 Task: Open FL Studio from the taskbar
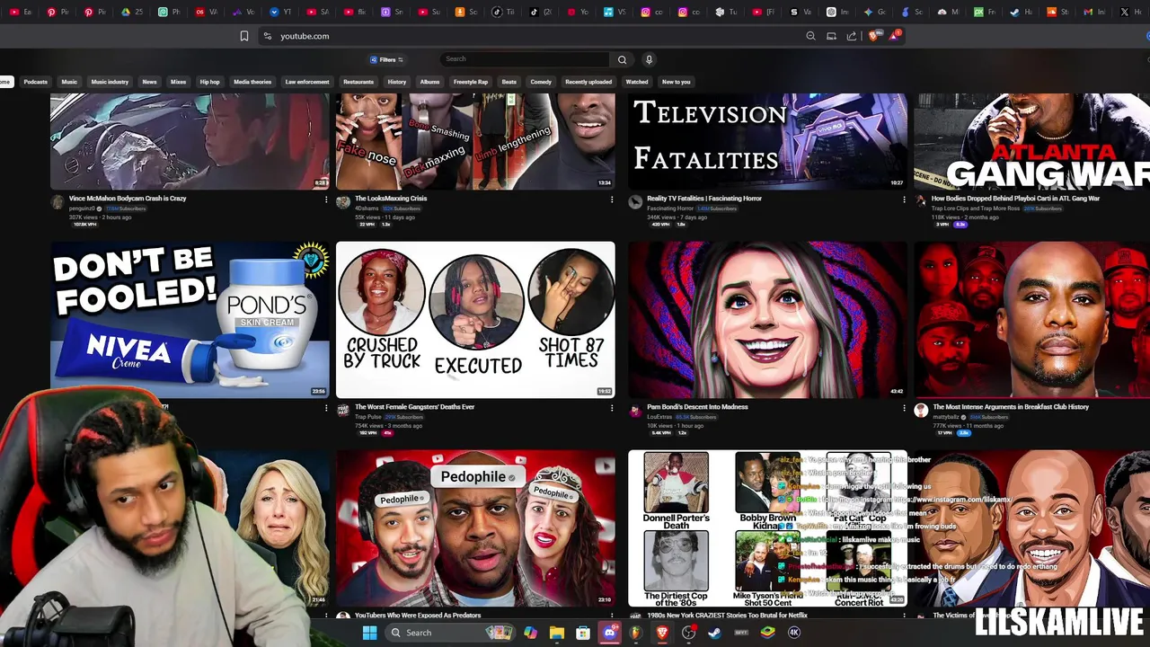coord(636,633)
